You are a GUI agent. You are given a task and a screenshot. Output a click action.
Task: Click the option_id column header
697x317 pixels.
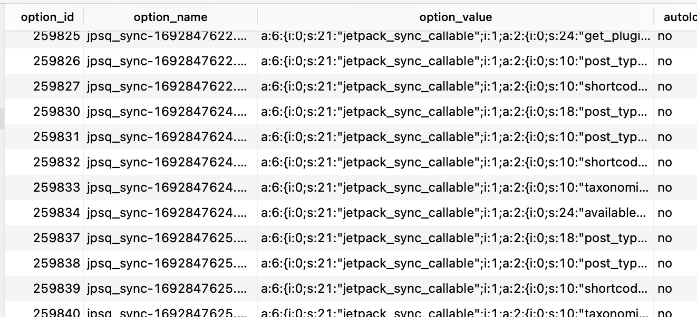tap(47, 17)
